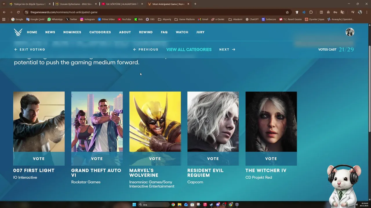Click the Chrome profile avatar in toolbar
Screen dimensions: 371x208
click(x=360, y=12)
